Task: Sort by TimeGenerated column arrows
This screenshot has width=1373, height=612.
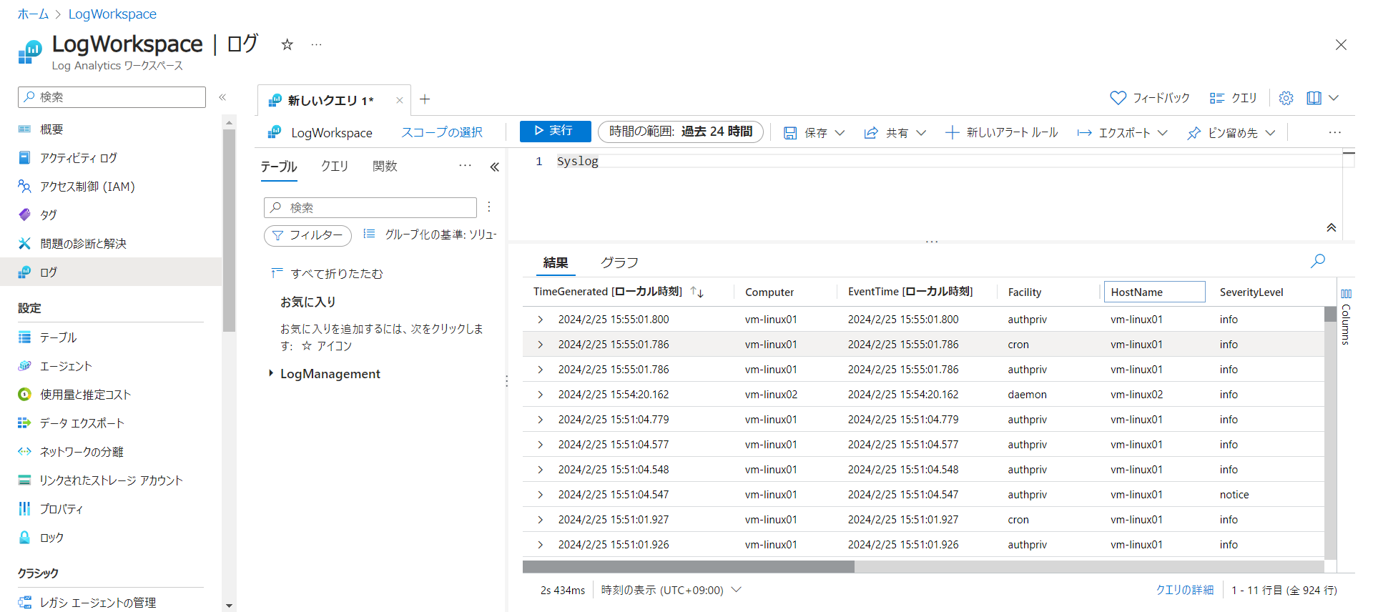Action: 697,292
